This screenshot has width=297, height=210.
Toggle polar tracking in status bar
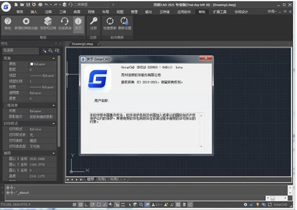(x=93, y=204)
